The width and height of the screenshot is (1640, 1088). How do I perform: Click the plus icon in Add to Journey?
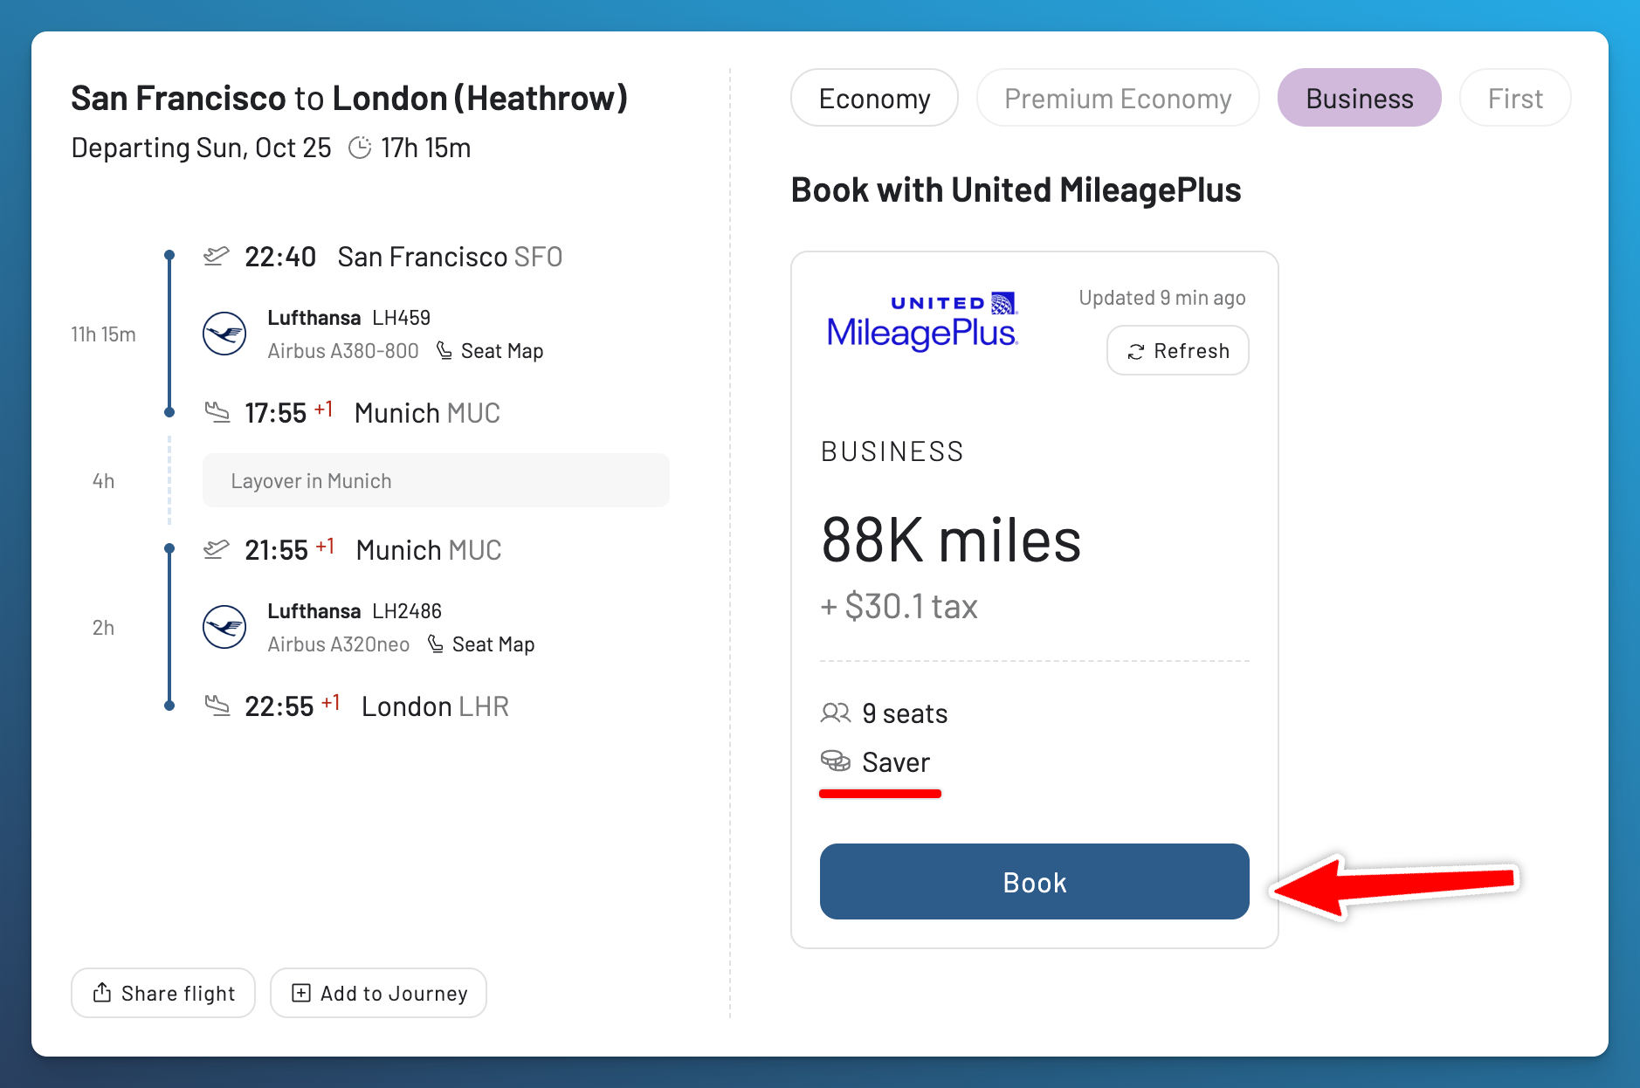click(300, 993)
